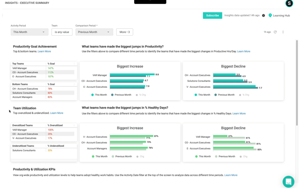The image size is (299, 189).
Task: Toggle This Month legend in Productivity Biggest Increase
Action: click(x=99, y=95)
